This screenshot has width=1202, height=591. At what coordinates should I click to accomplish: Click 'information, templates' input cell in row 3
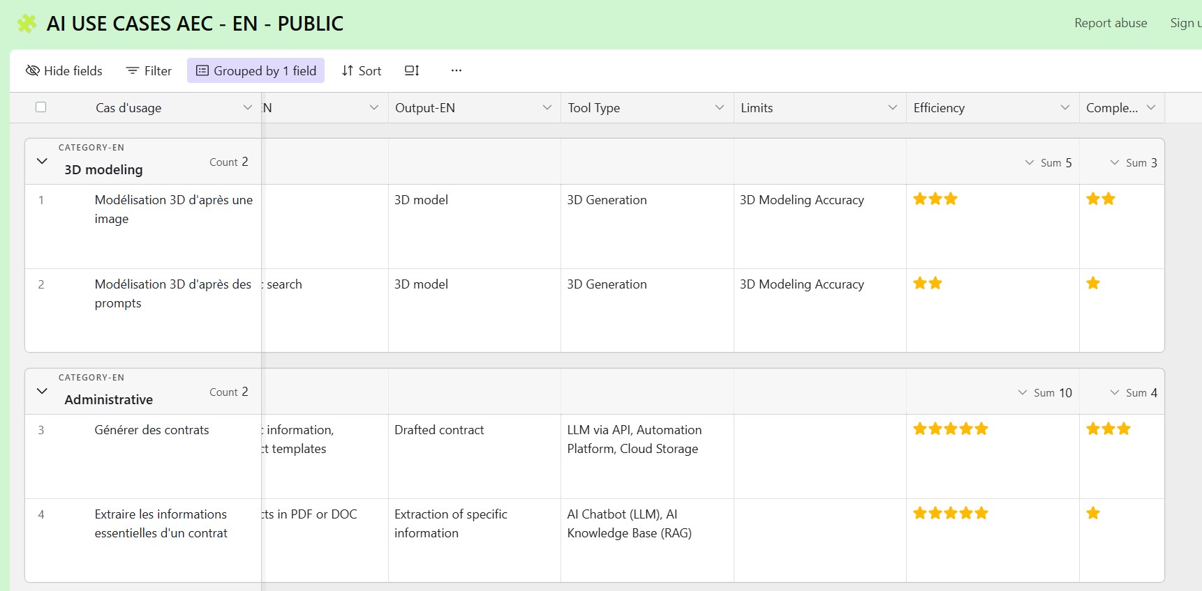[x=325, y=456]
